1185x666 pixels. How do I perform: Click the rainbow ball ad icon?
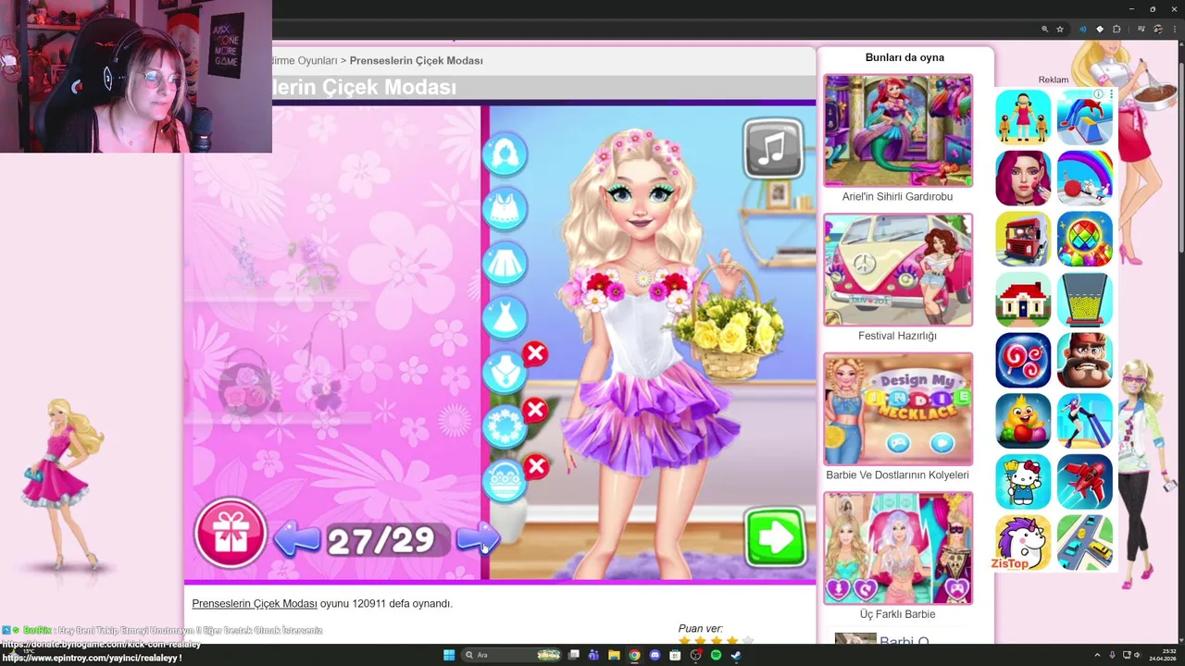[1085, 179]
